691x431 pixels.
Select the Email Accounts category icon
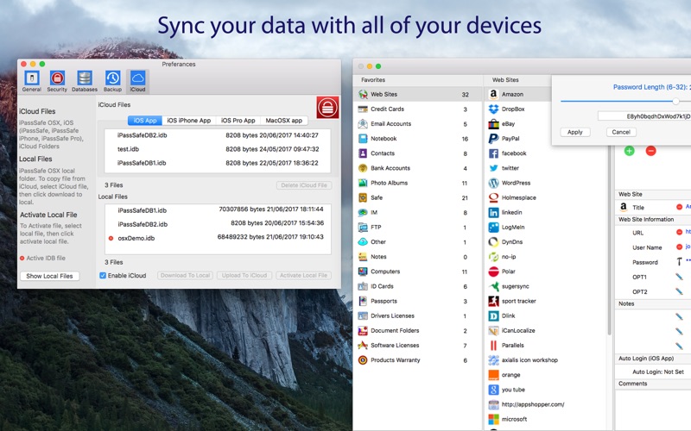pos(363,123)
